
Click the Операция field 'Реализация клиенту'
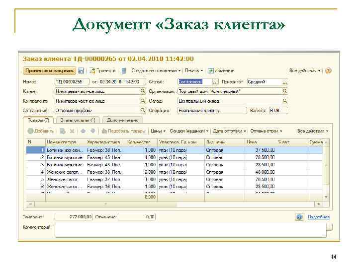pos(212,110)
